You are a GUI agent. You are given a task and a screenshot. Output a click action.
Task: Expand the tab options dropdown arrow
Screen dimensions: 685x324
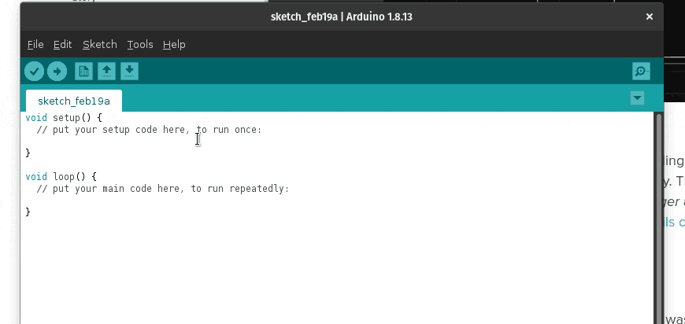[x=638, y=98]
